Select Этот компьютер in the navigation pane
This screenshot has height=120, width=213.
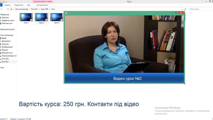tap(7, 35)
